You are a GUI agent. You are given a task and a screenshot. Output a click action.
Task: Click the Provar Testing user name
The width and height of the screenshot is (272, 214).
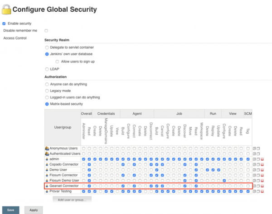point(60,191)
